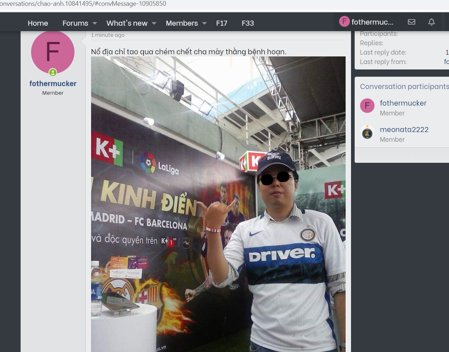This screenshot has width=449, height=352.
Task: Expand the Members dropdown arrow
Action: pos(204,23)
